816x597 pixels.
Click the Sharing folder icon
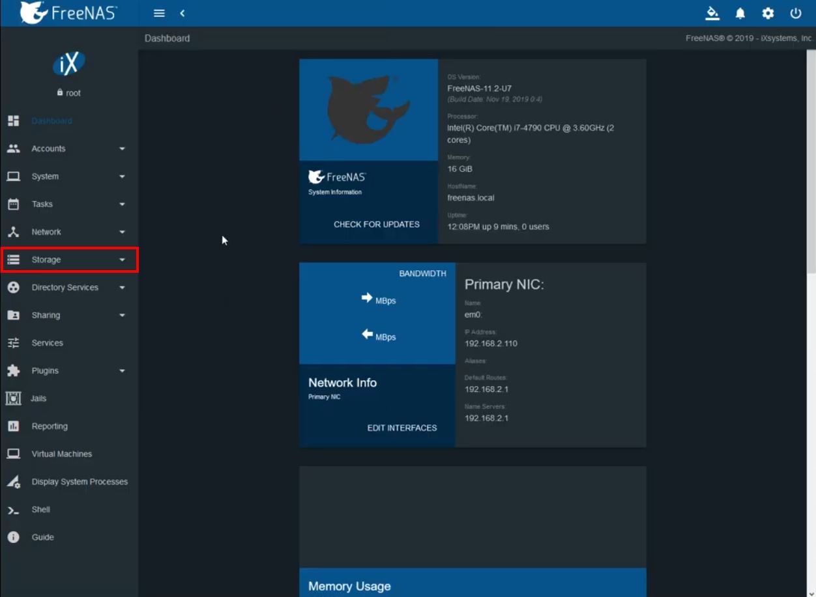[x=13, y=315]
